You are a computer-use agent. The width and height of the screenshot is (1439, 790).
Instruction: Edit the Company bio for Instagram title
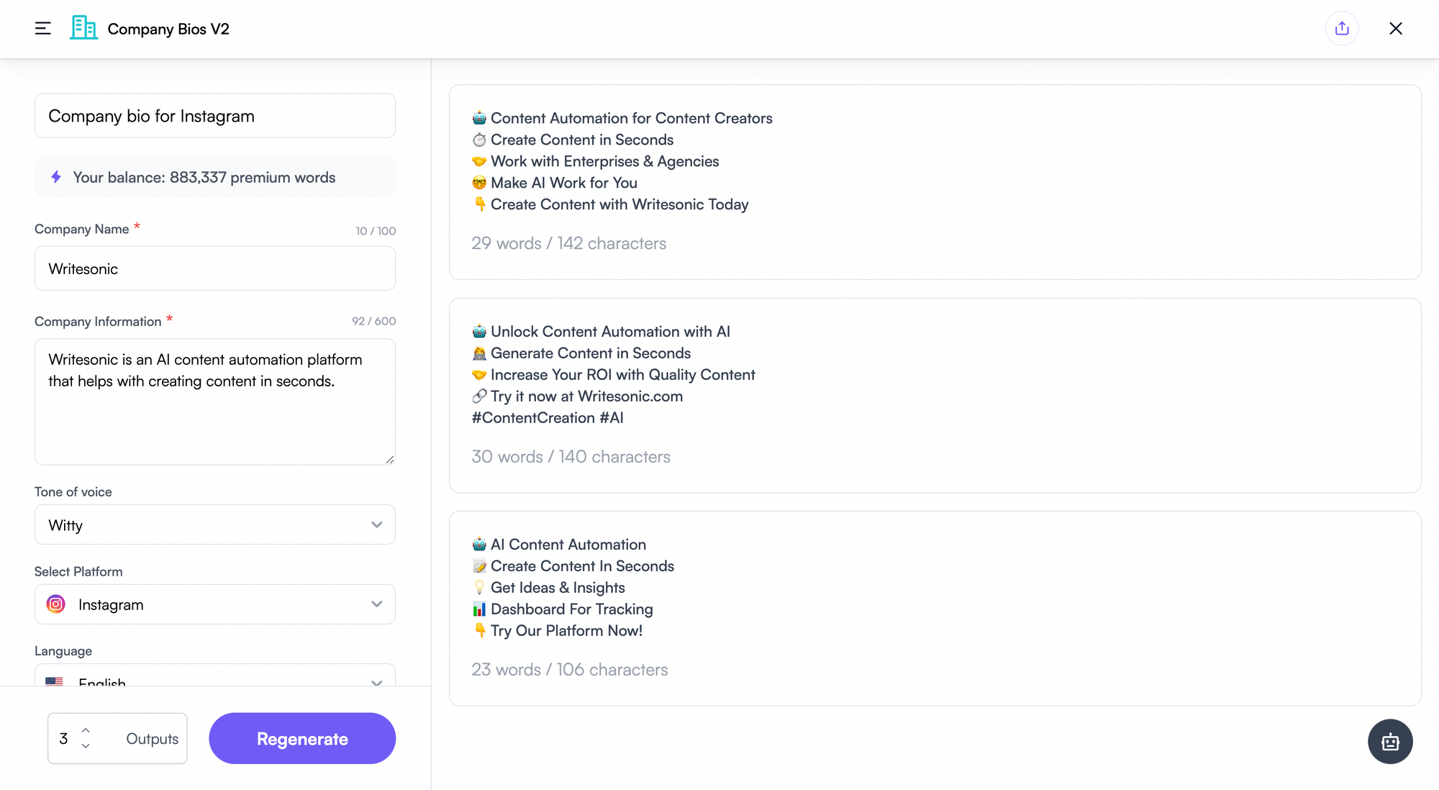pyautogui.click(x=214, y=116)
